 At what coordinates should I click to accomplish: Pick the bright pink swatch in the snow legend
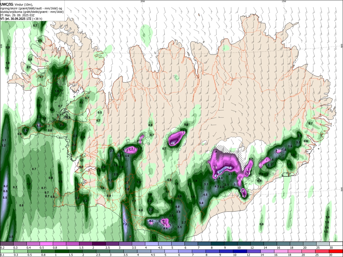(46, 244)
